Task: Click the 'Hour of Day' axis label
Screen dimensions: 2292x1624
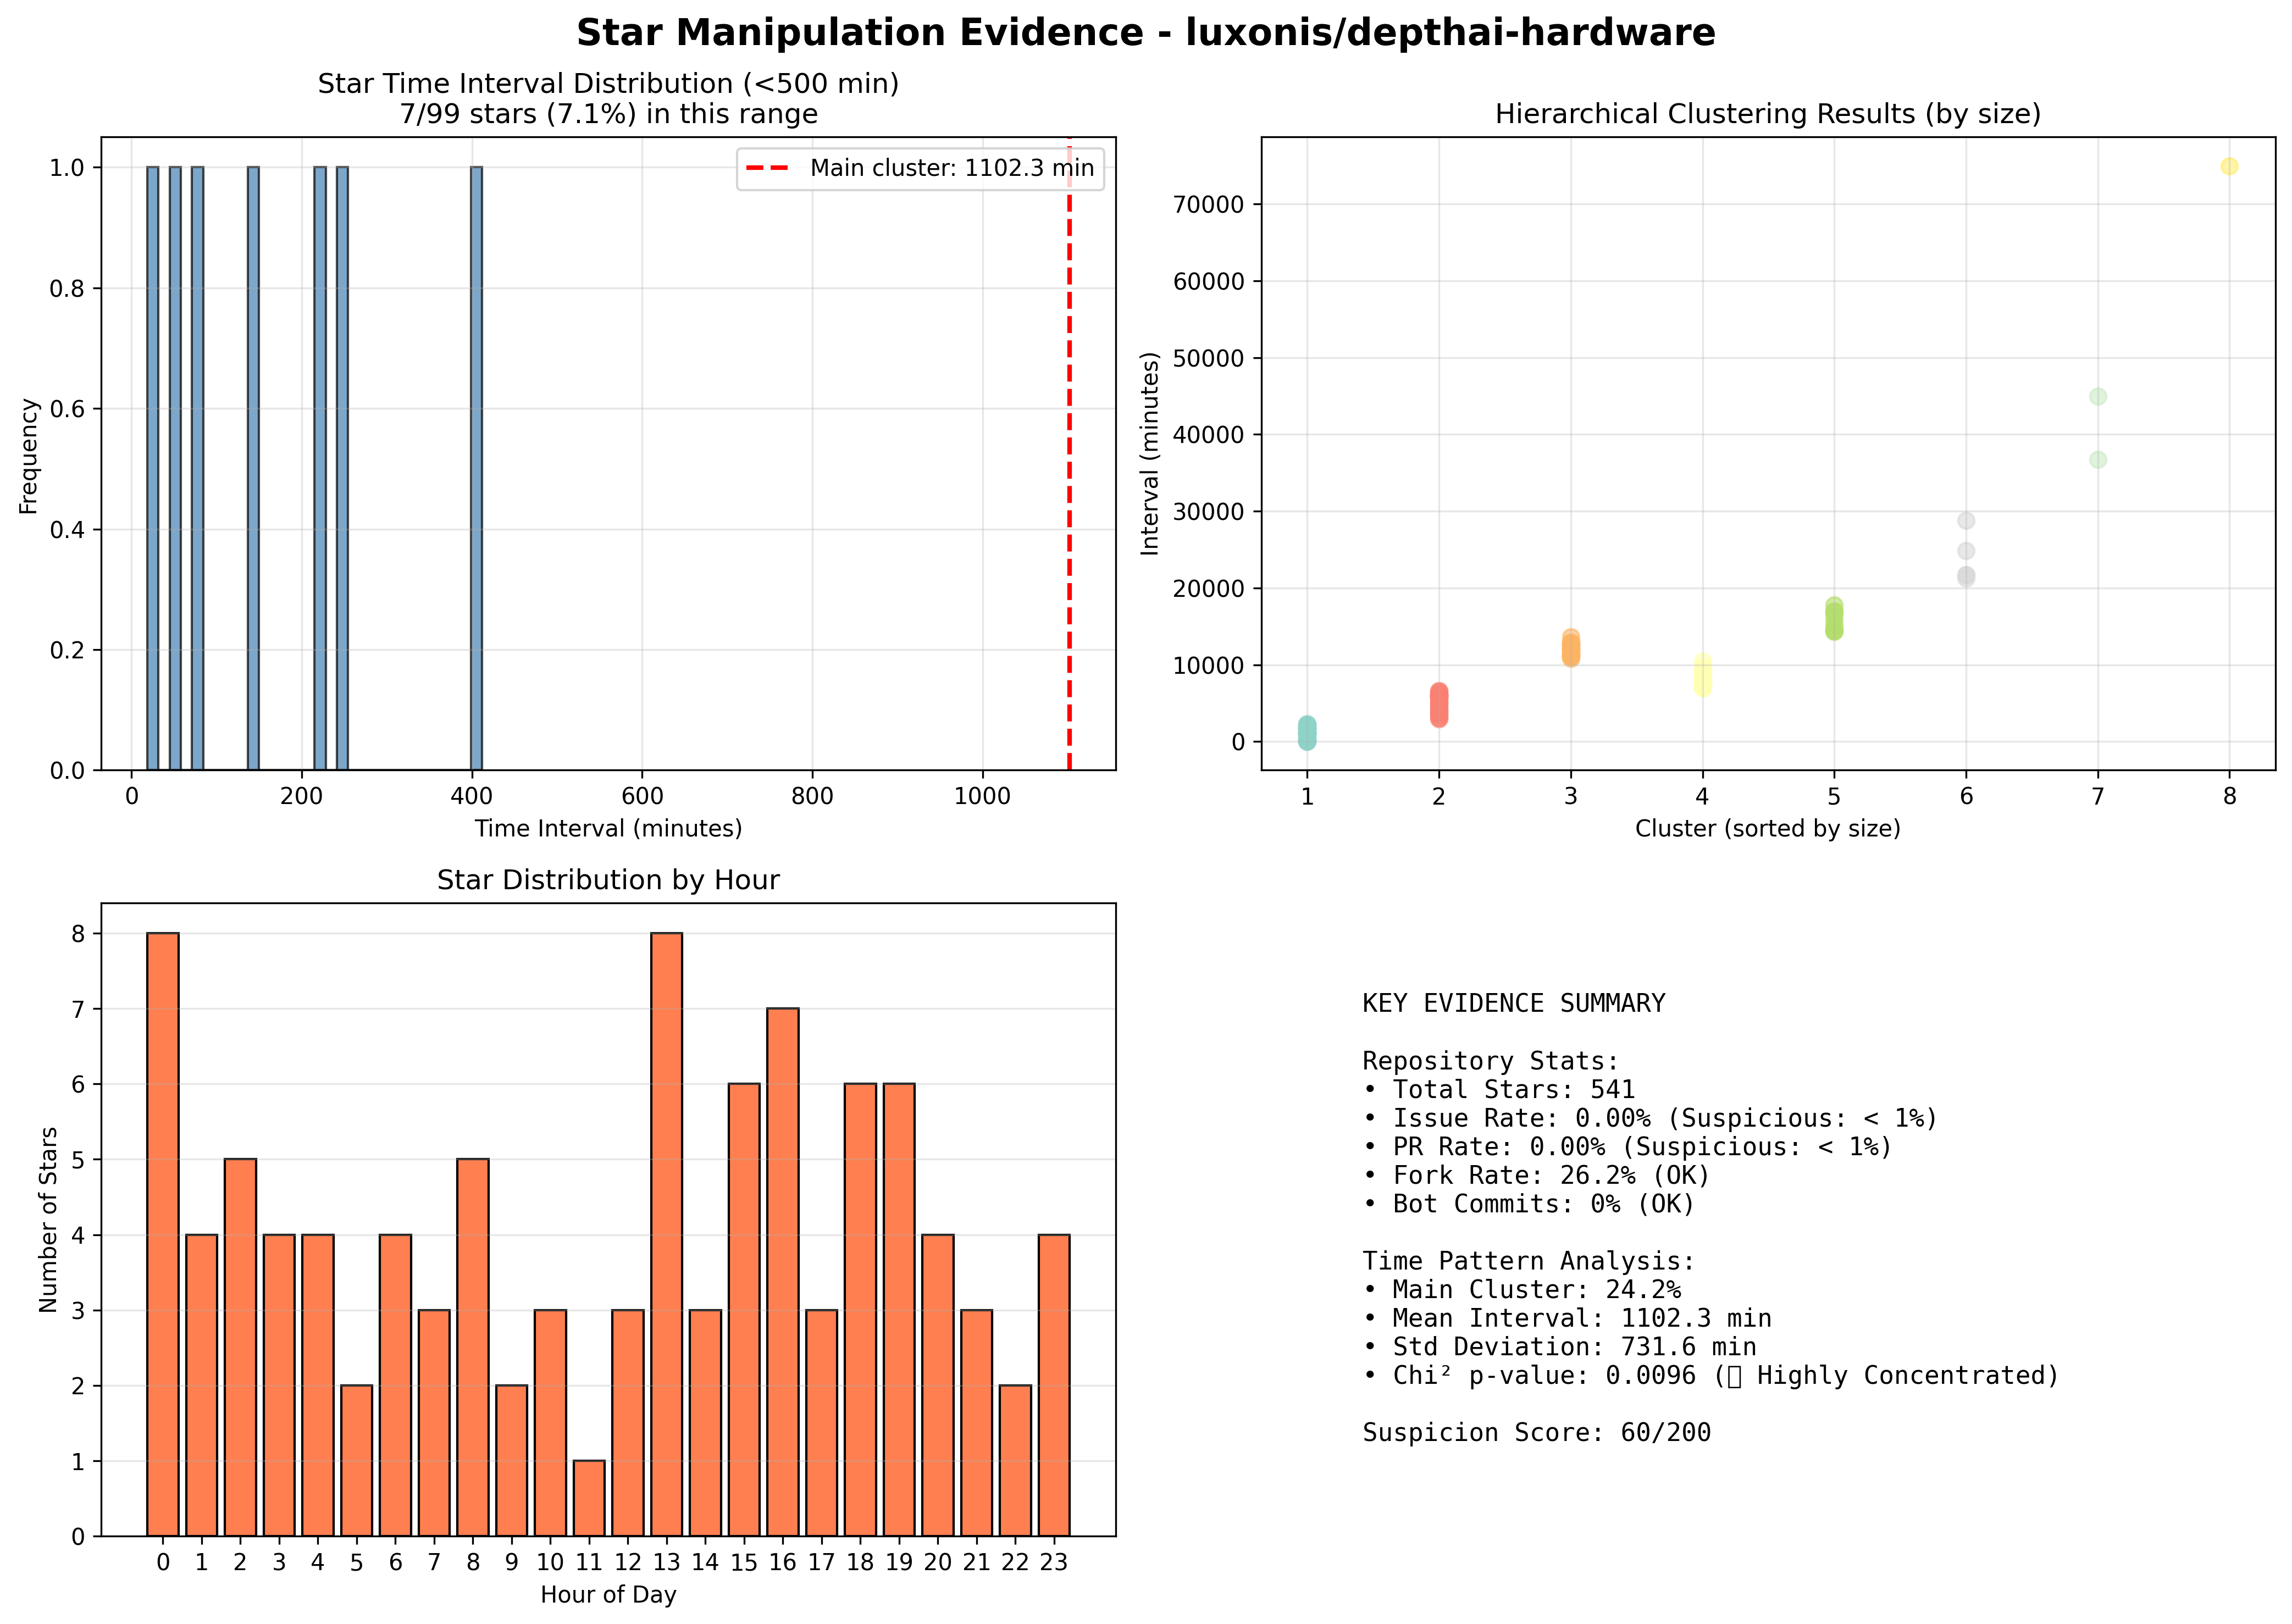Action: coord(608,1594)
